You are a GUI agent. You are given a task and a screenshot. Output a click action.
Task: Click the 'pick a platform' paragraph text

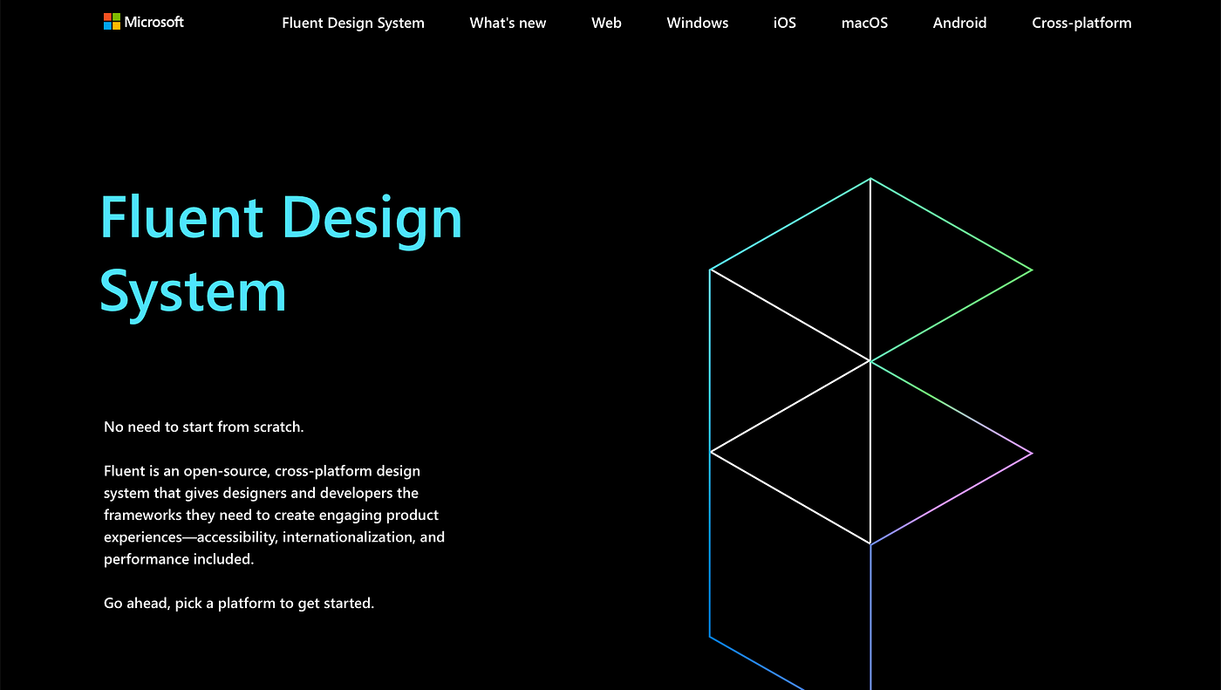[238, 603]
